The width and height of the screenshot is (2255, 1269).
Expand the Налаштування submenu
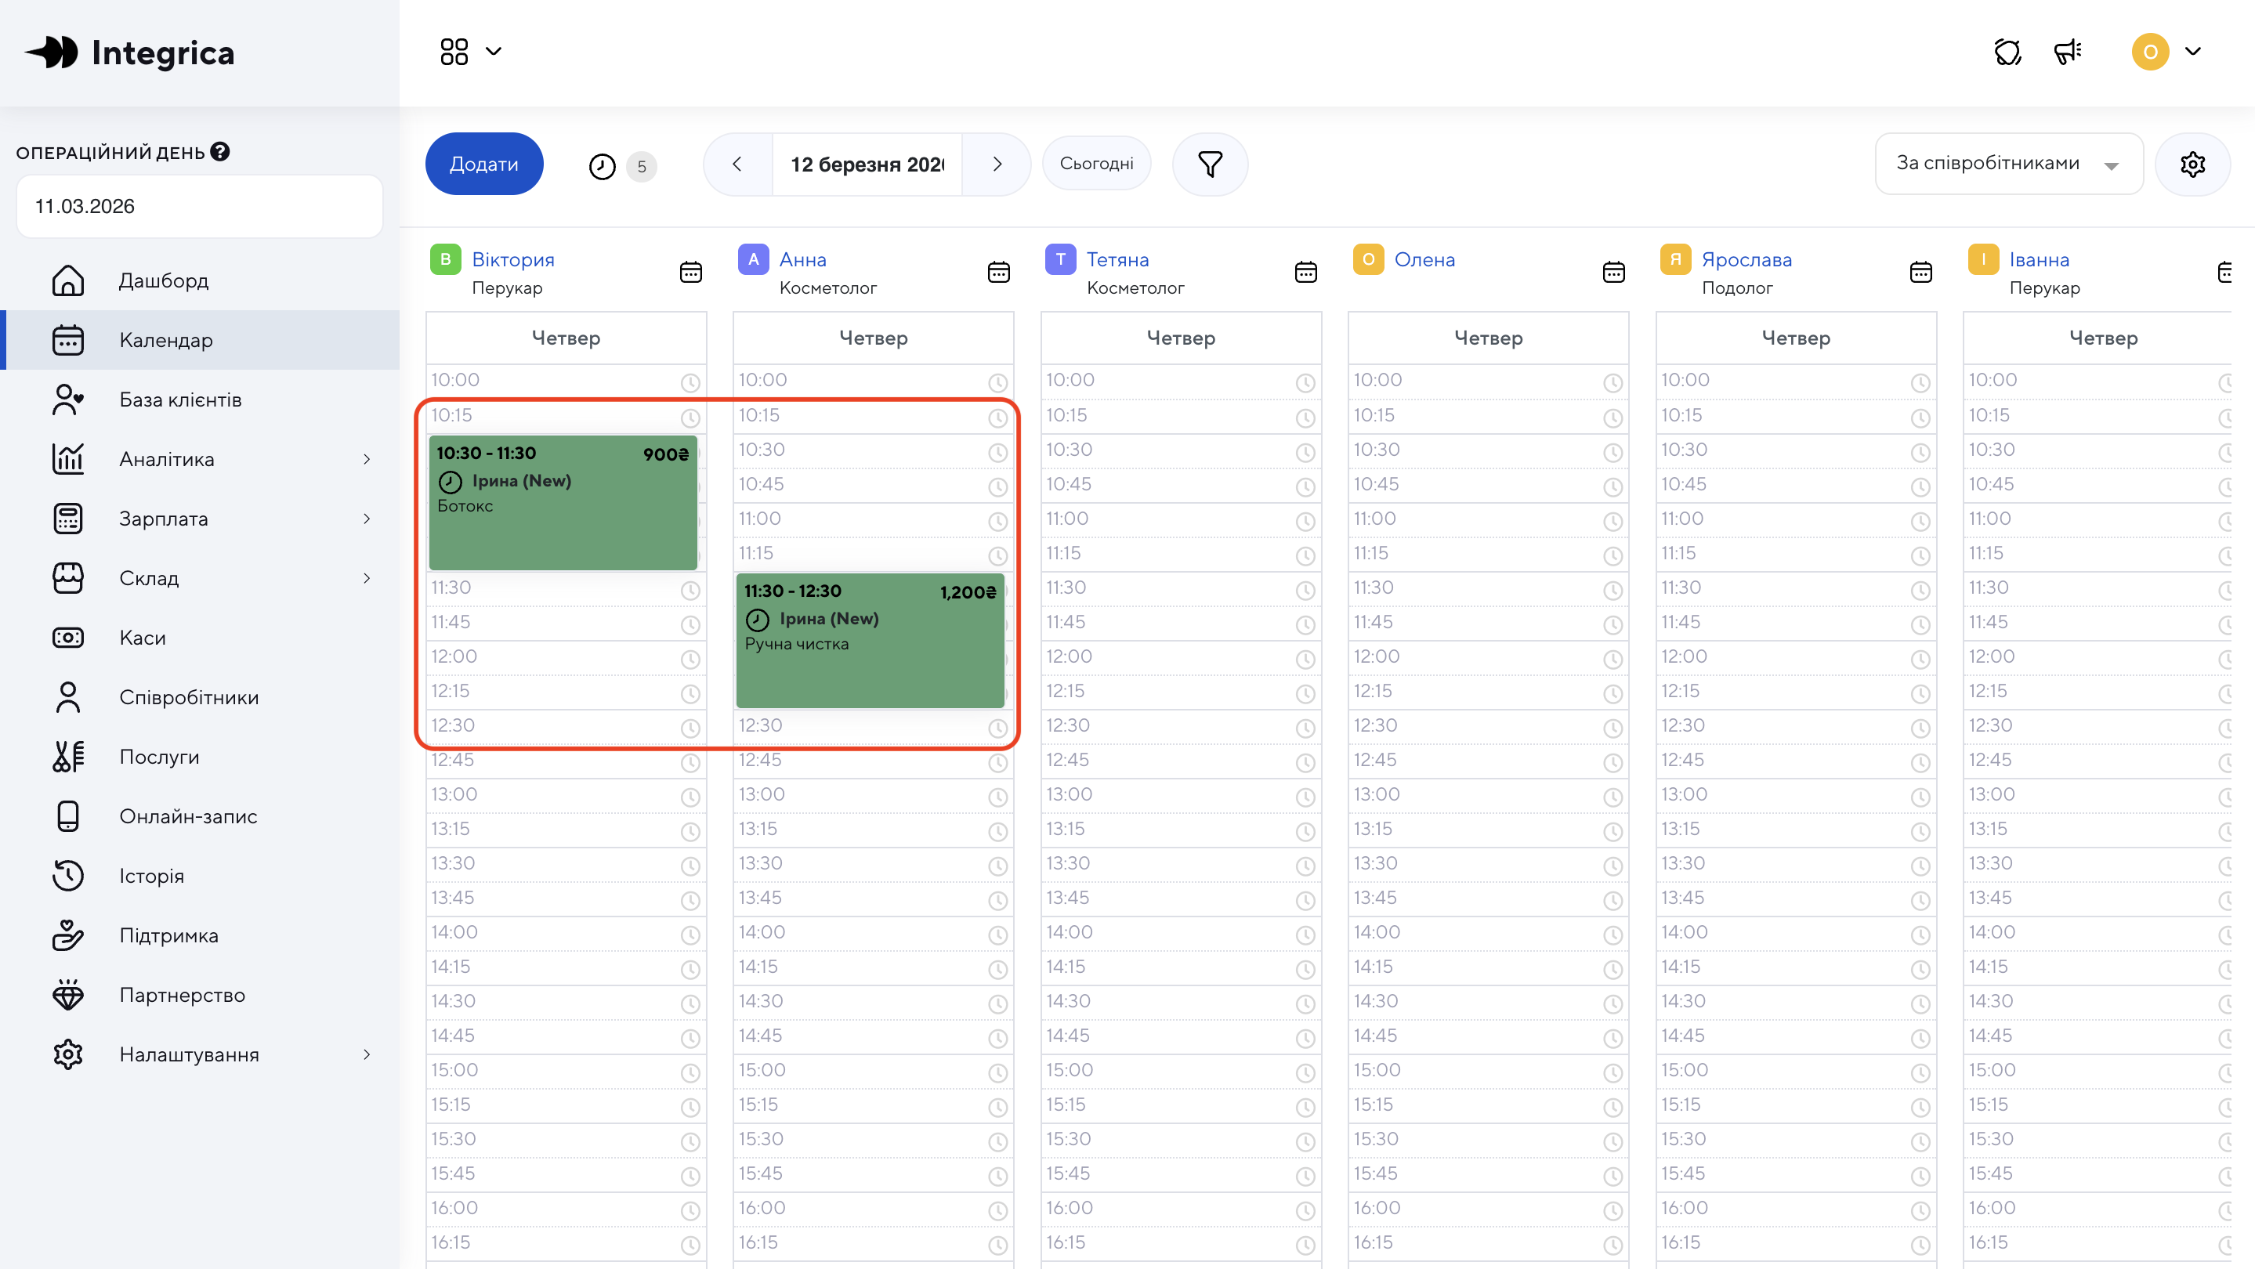[366, 1054]
